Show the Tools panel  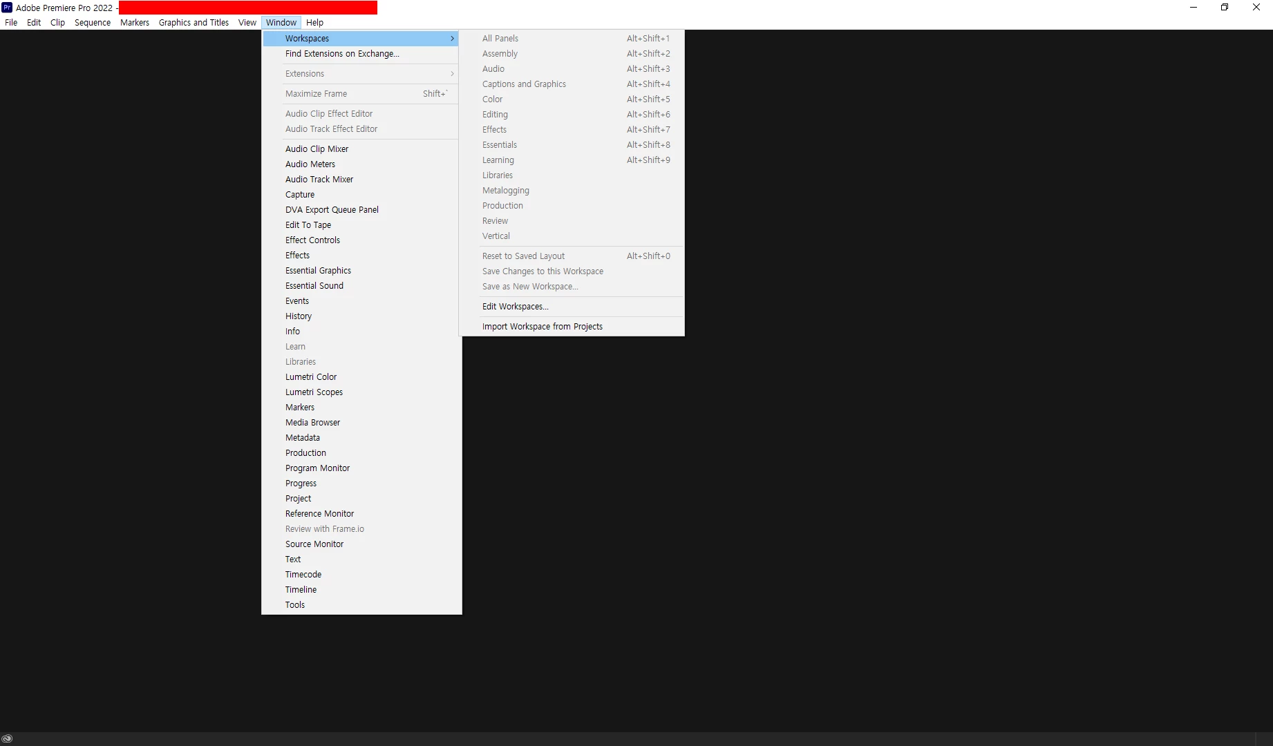361,605
